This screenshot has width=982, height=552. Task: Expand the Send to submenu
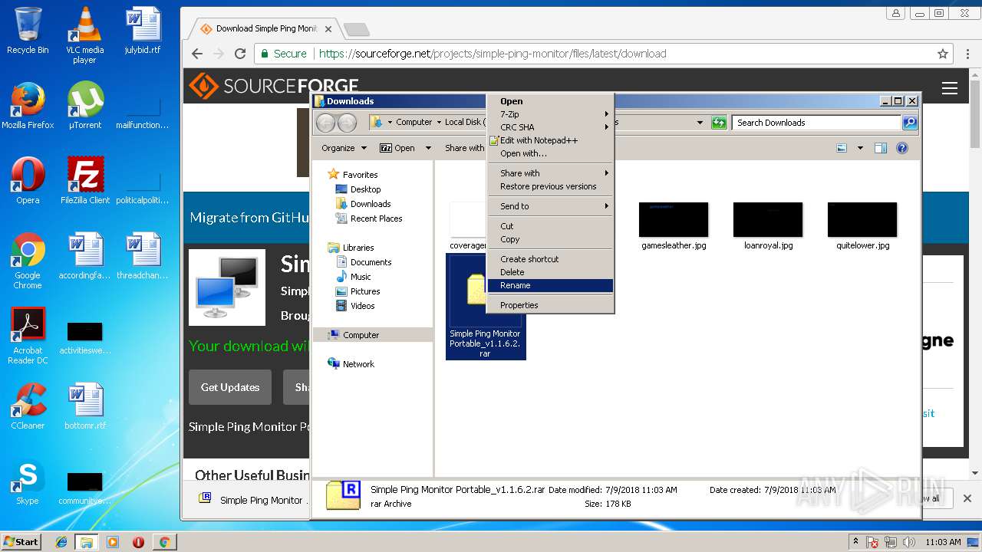pos(551,206)
